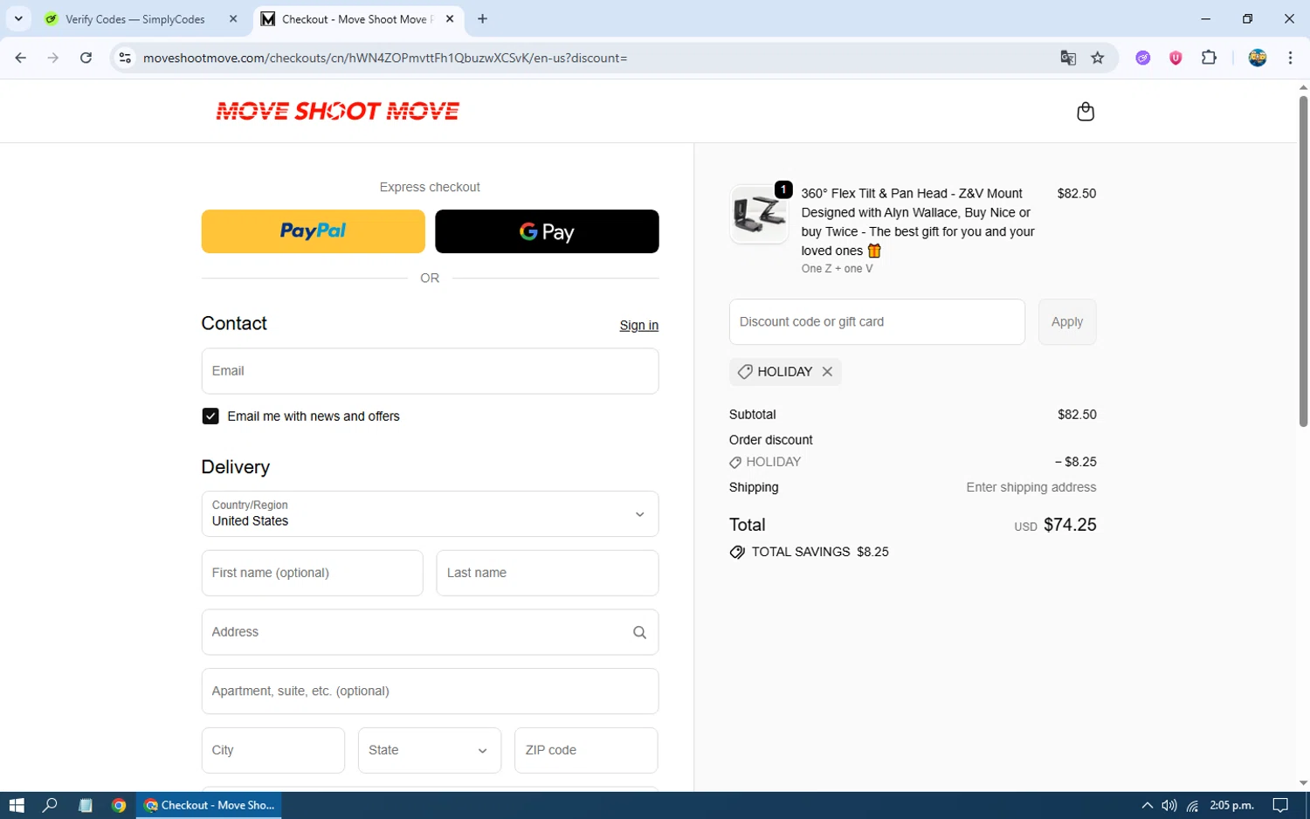The width and height of the screenshot is (1310, 819).
Task: Open the tab search dropdown arrow
Action: pos(18,18)
